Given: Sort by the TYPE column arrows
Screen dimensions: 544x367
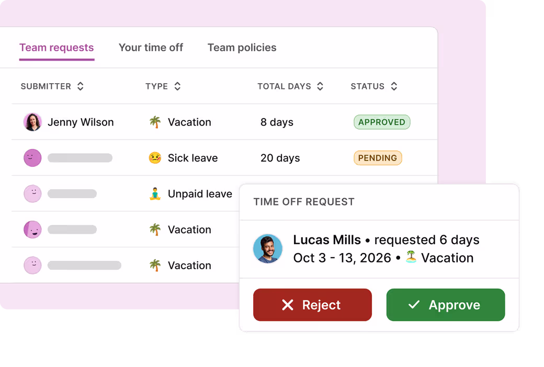Looking at the screenshot, I should 177,86.
